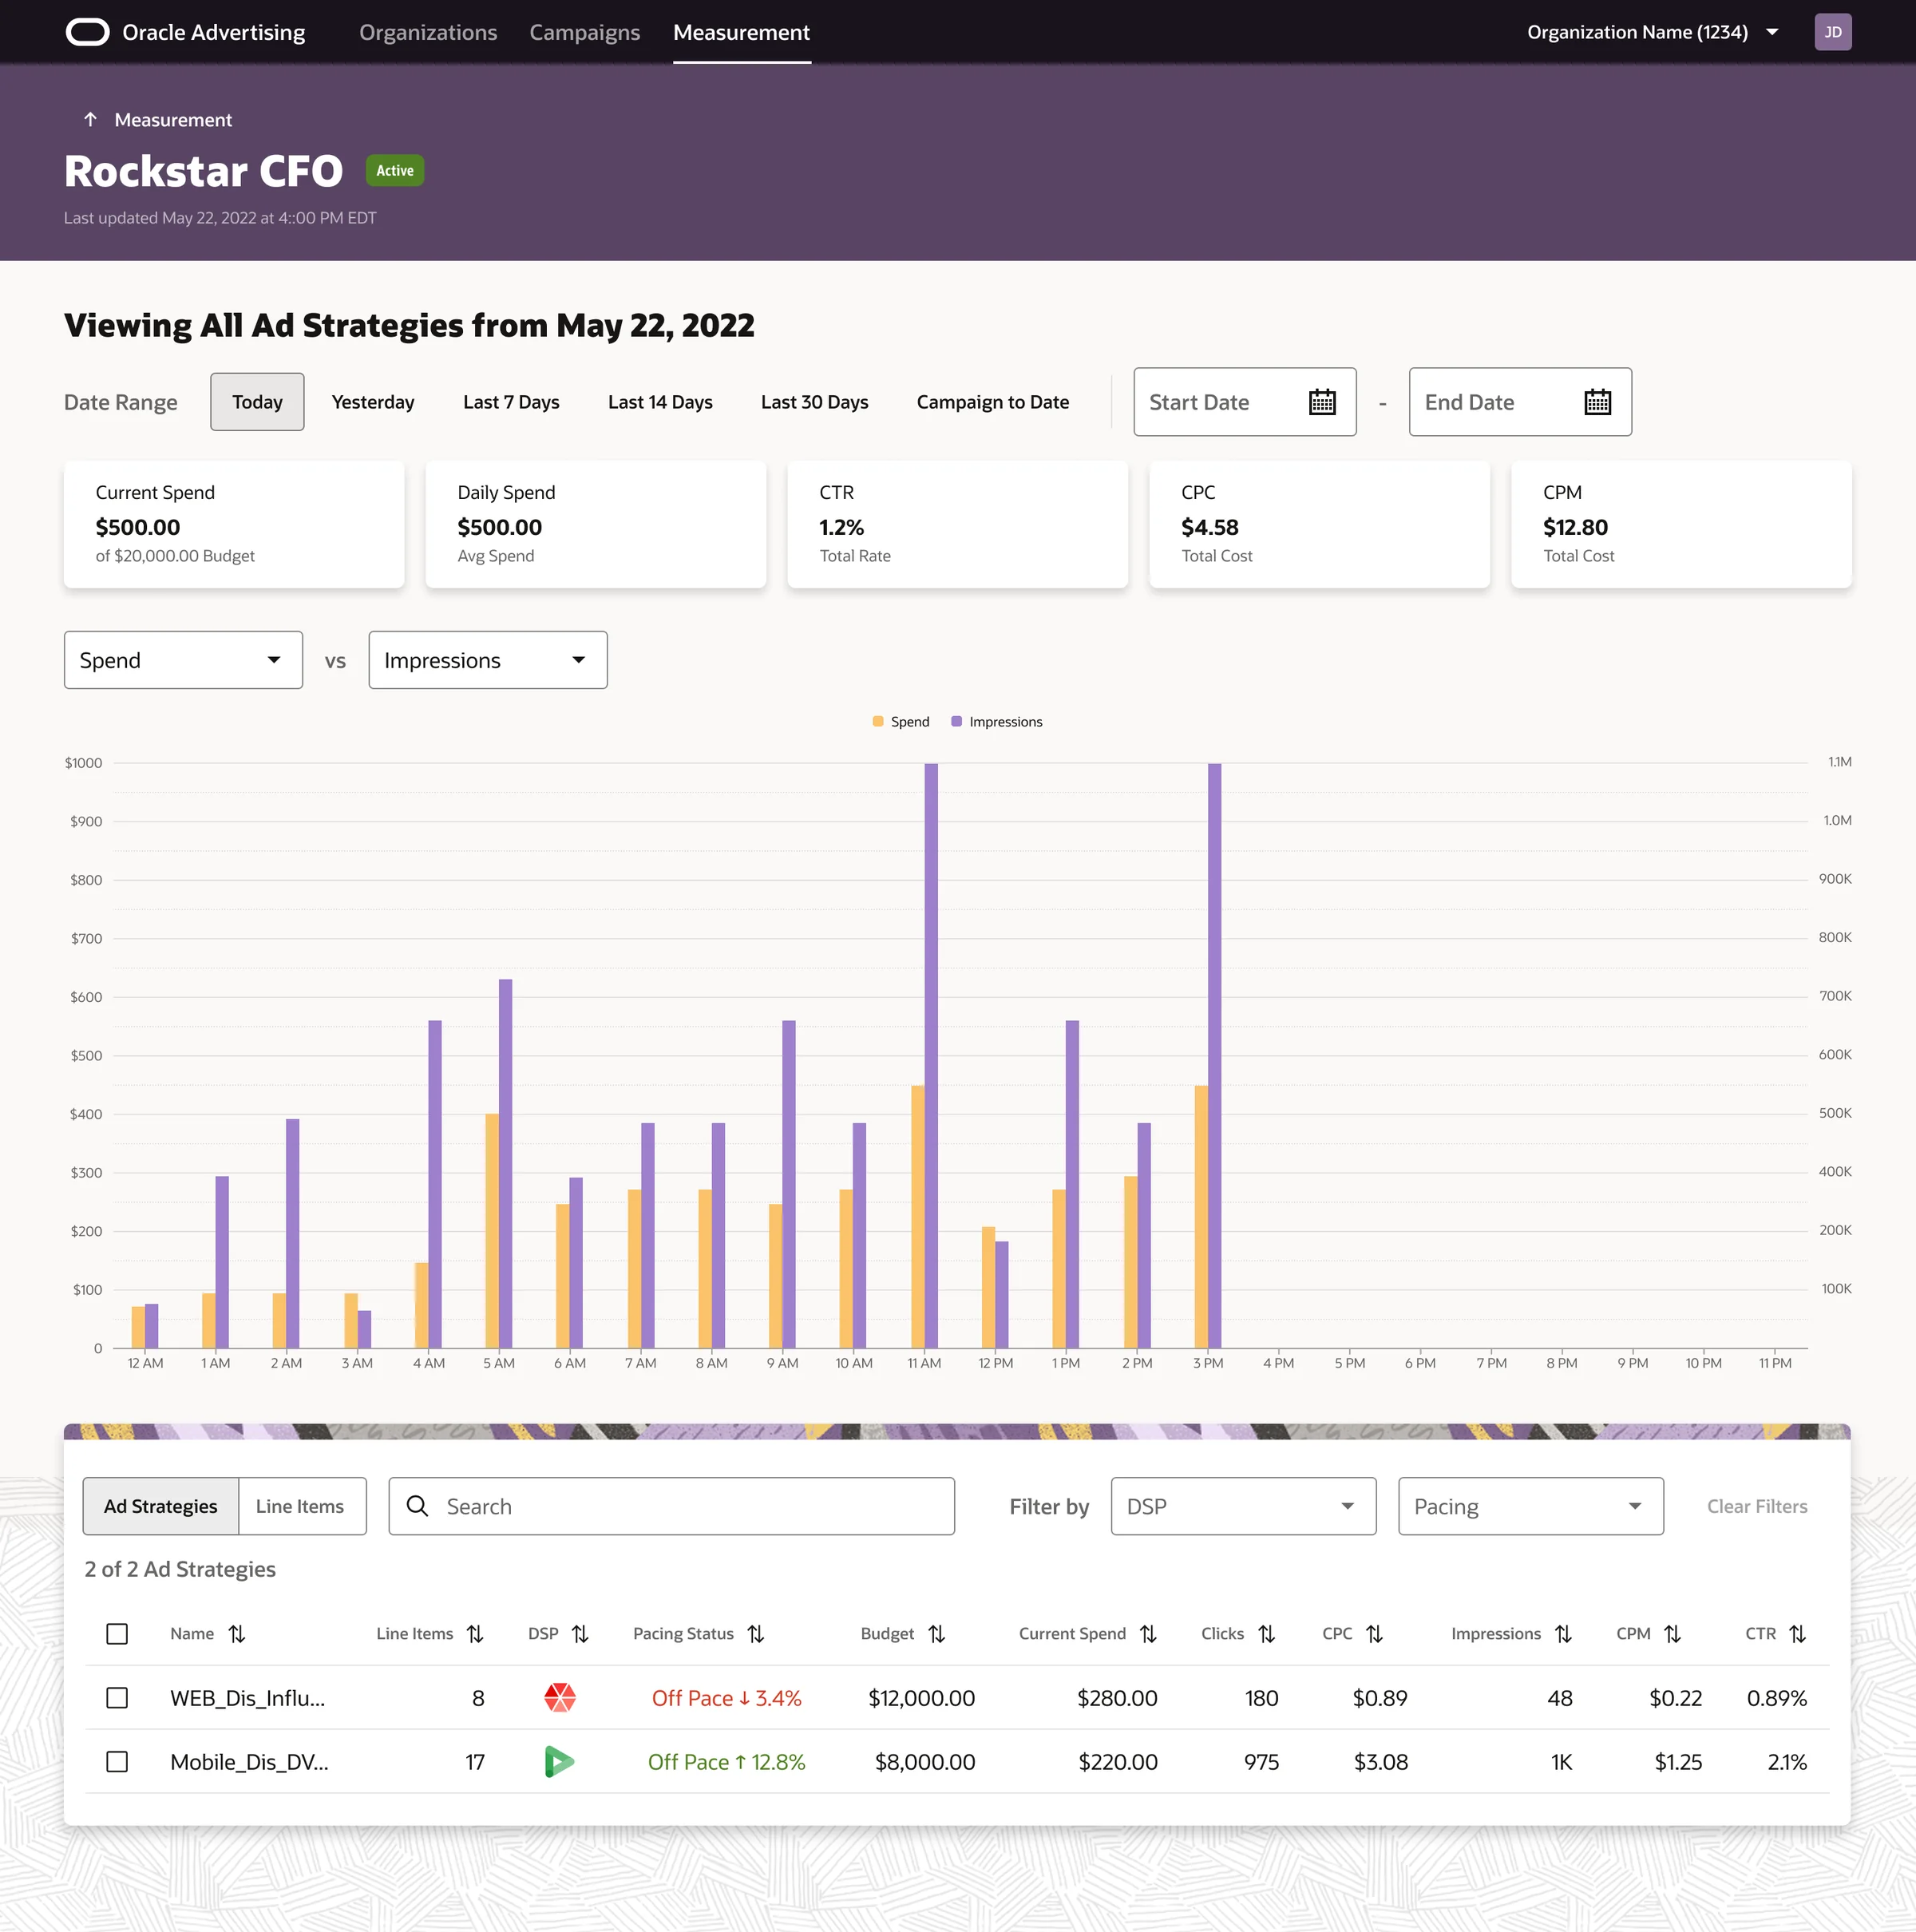Screen dimensions: 1916x1932
Task: Sort by Pacing Status arrows
Action: (756, 1633)
